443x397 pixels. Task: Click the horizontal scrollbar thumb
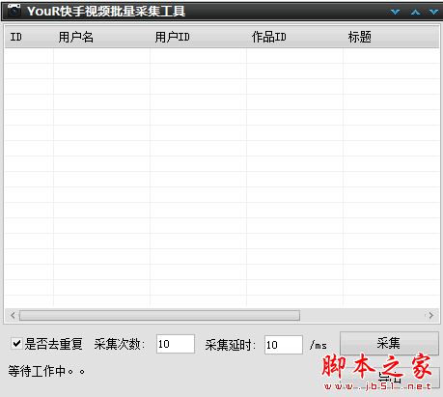point(159,315)
